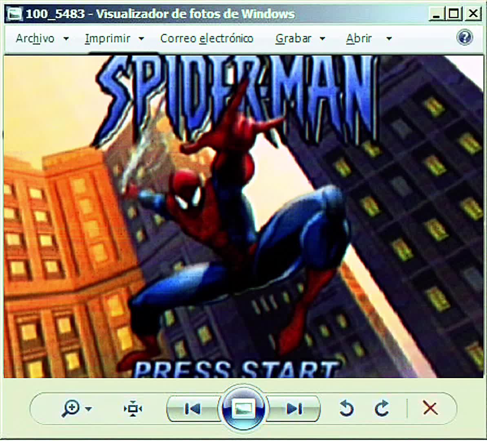Expand the Abrir dropdown arrow
Viewport: 487px width, 441px height.
[389, 39]
